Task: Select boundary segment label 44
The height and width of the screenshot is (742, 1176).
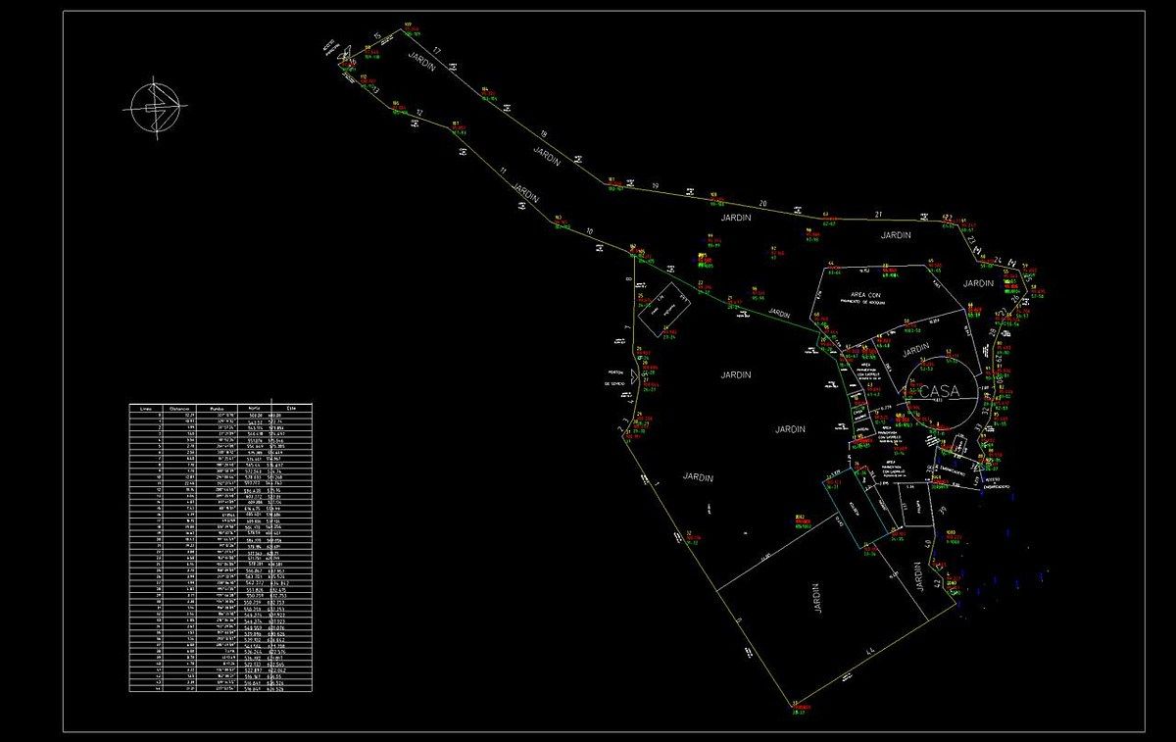Action: tap(870, 652)
